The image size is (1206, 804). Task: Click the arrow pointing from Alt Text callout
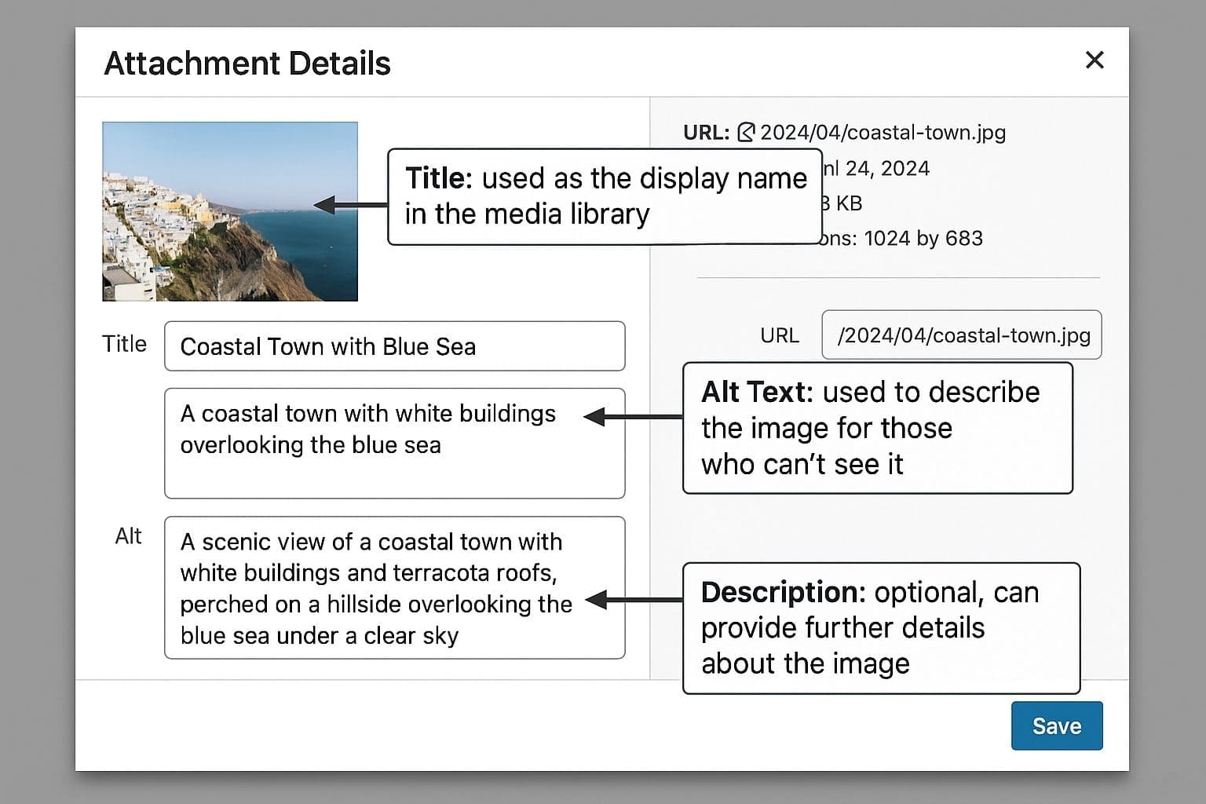point(633,417)
